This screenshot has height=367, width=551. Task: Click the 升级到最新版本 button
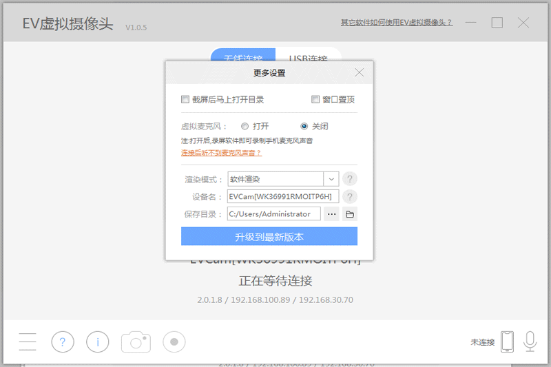pos(269,236)
